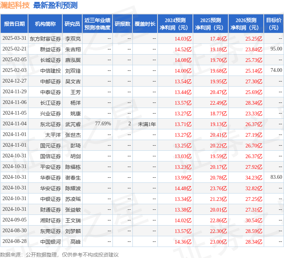The width and height of the screenshot is (284, 258).
Task: Select the 东方财富证券 institution cell
Action: coord(45,39)
